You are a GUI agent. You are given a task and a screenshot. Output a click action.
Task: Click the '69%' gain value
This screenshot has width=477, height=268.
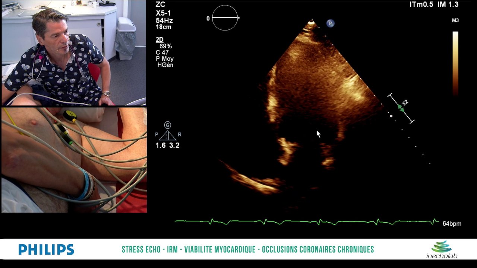(x=165, y=47)
